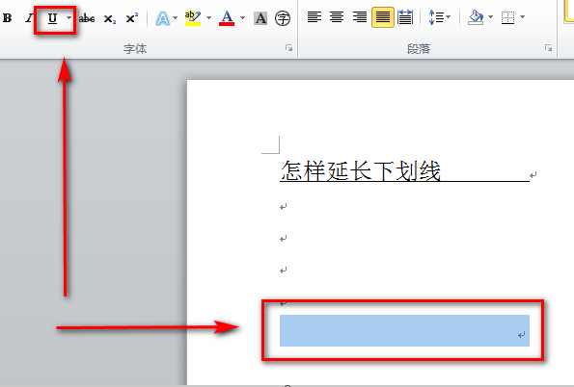574x387 pixels.
Task: Apply paragraph shading fill
Action: point(476,17)
